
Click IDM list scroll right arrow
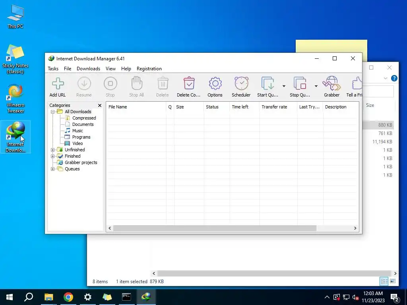355,228
